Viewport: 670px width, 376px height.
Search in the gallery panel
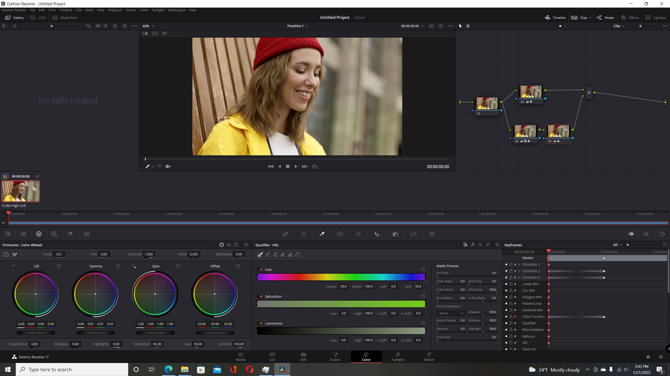point(115,26)
